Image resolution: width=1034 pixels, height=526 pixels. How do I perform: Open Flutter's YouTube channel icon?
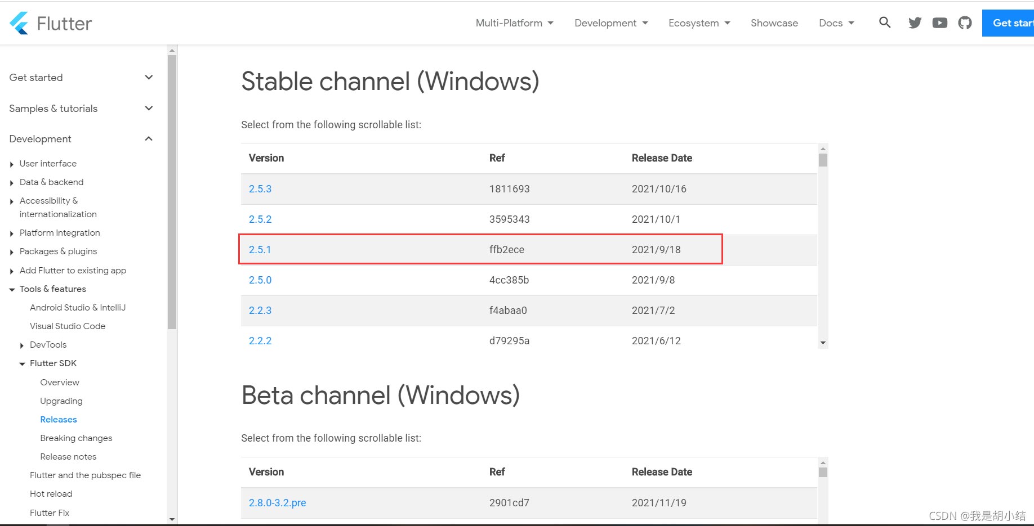point(940,23)
